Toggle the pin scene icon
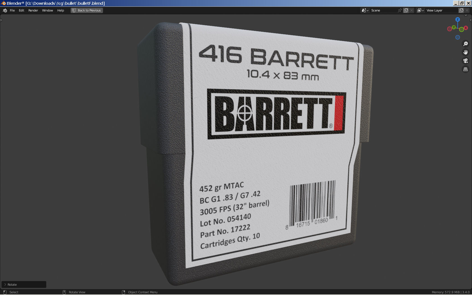Screen dimensions: 472x295 coord(400,10)
